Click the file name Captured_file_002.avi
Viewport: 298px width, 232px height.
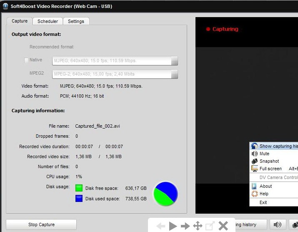98,126
